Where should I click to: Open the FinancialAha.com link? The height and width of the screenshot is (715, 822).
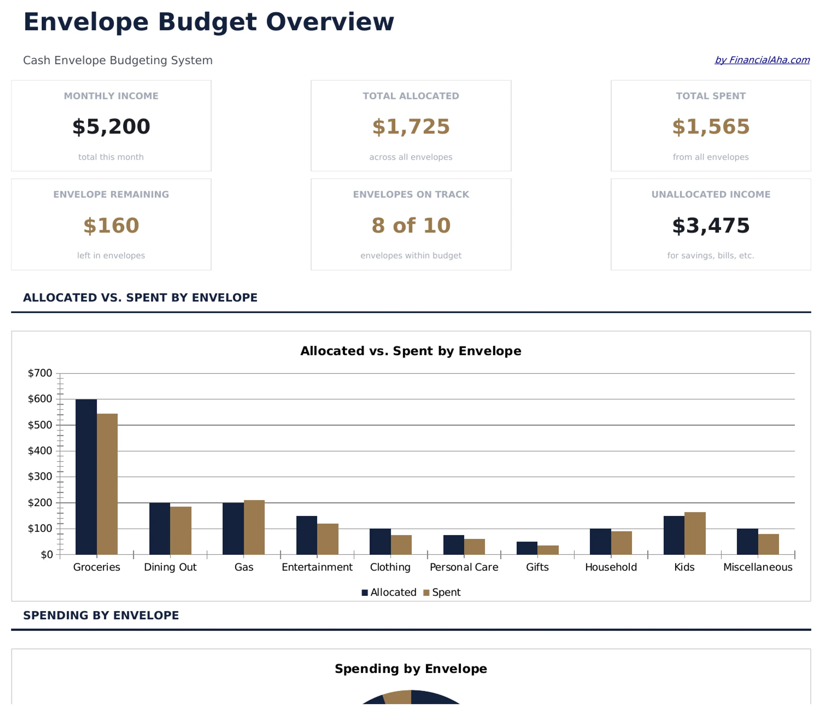(x=762, y=60)
